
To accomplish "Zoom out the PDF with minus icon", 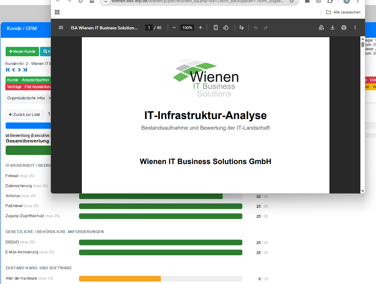I will pos(174,27).
